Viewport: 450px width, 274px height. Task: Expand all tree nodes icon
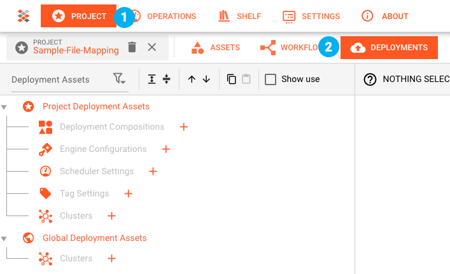[x=151, y=79]
